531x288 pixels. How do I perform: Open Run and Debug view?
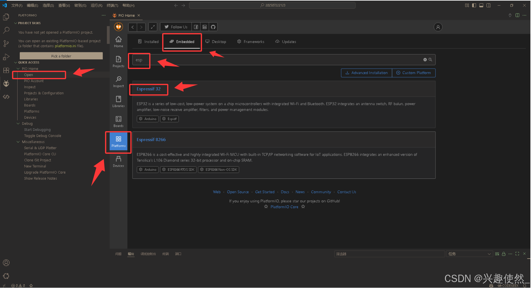coord(6,57)
